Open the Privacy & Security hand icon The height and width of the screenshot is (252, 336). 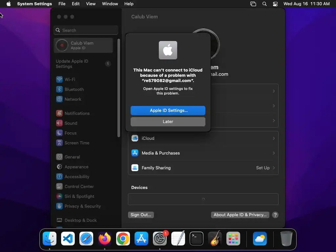[x=59, y=206]
